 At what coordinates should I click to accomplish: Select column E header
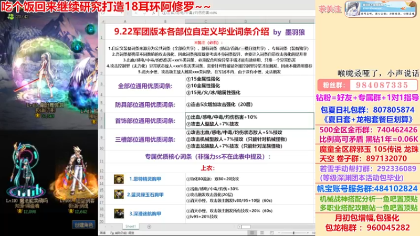tap(290, 22)
